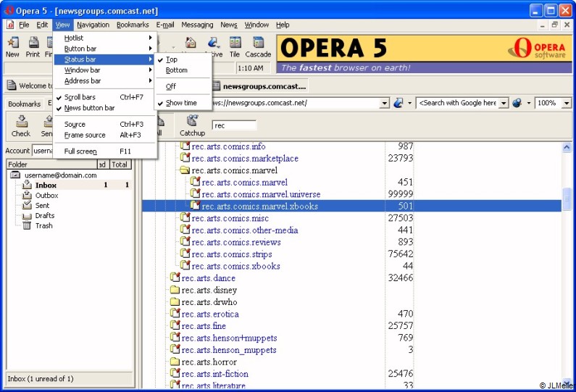Open rec.arts.comics.marvel.universe newsgroup
Image resolution: width=576 pixels, height=392 pixels.
tap(261, 194)
